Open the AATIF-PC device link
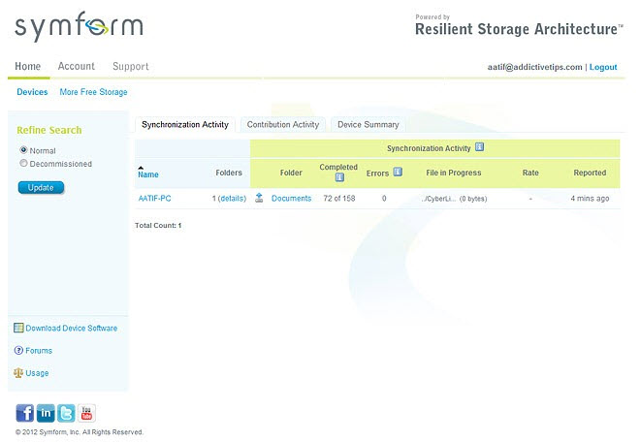This screenshot has width=640, height=442. [155, 199]
